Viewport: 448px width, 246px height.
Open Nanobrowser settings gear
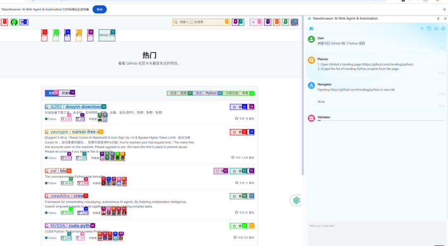(443, 29)
